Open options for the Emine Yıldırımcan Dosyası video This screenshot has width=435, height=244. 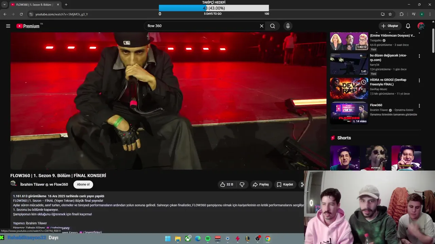click(x=419, y=33)
